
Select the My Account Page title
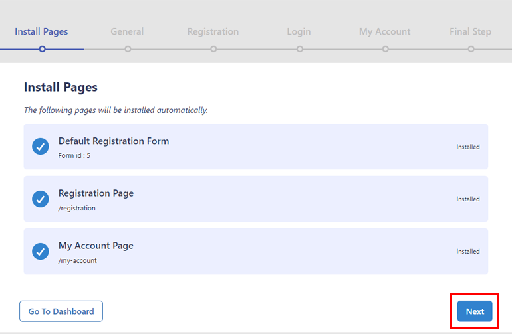pos(96,246)
